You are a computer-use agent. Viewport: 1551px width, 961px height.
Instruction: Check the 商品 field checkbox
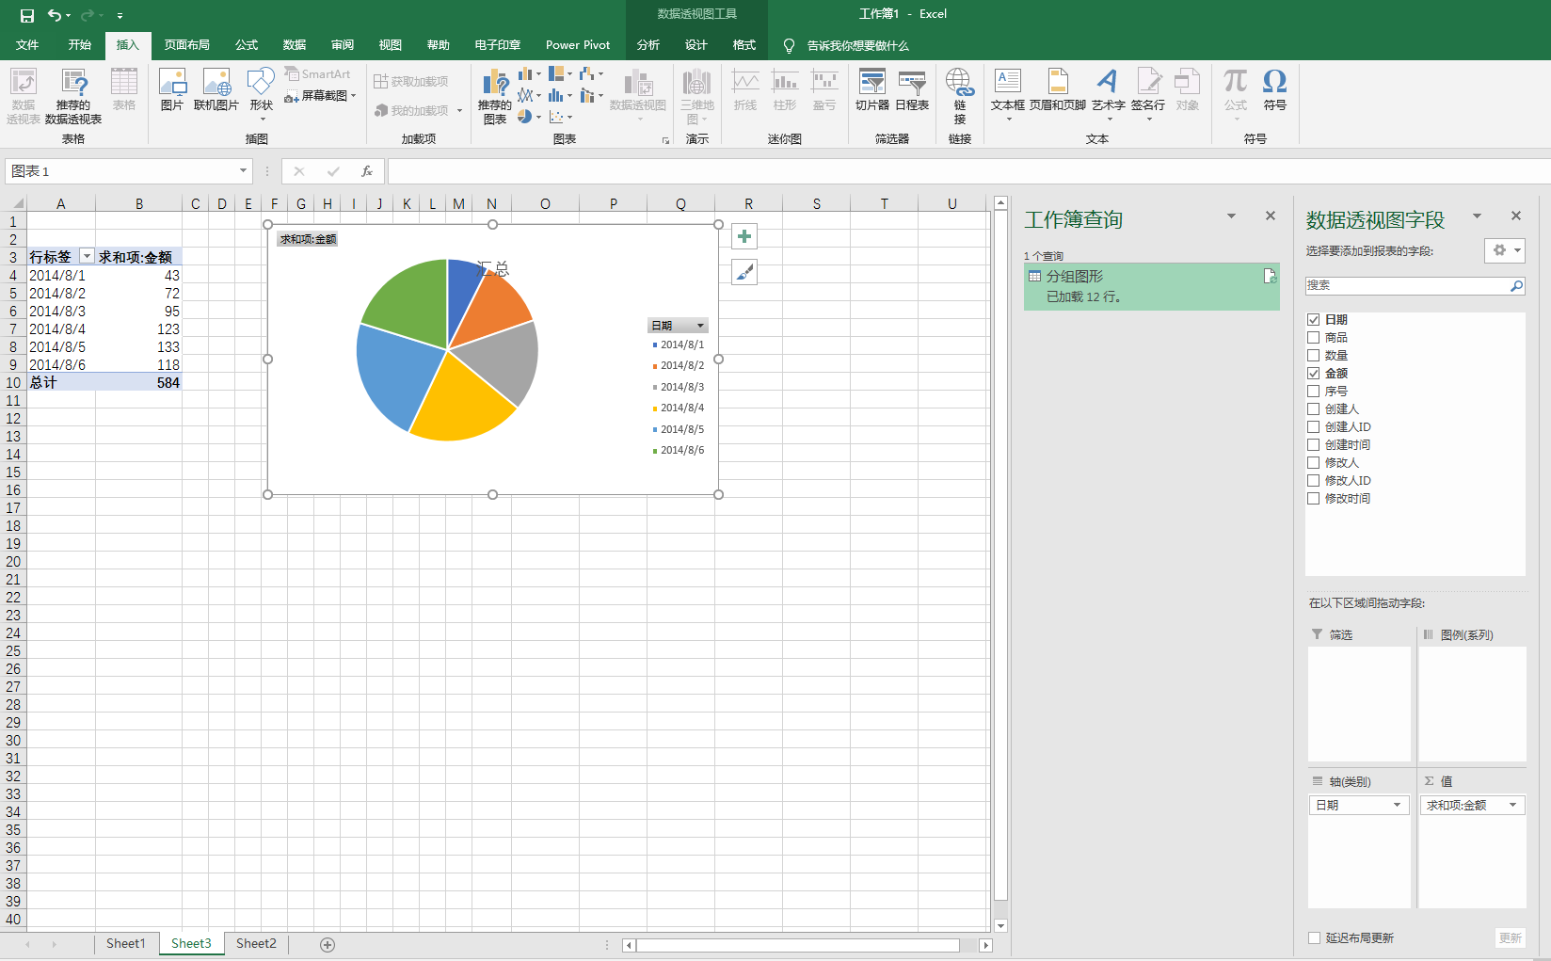click(x=1313, y=338)
